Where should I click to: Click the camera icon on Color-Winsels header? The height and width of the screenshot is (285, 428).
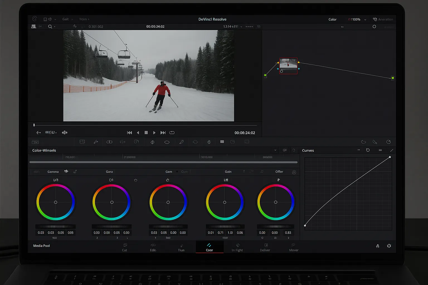[x=285, y=150]
